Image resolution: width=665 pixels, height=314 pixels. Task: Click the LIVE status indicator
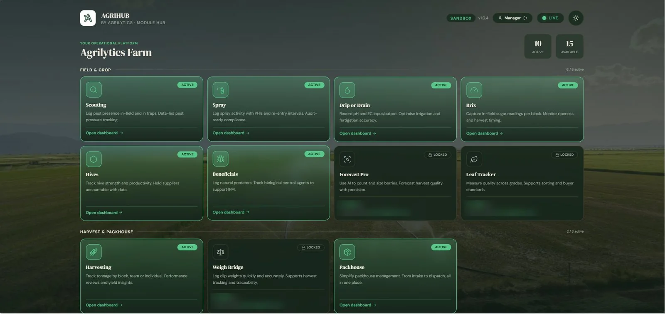coord(550,18)
